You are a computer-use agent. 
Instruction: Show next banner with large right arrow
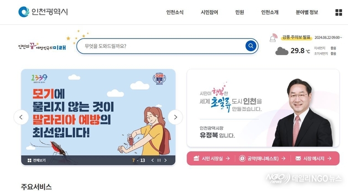click(x=175, y=117)
